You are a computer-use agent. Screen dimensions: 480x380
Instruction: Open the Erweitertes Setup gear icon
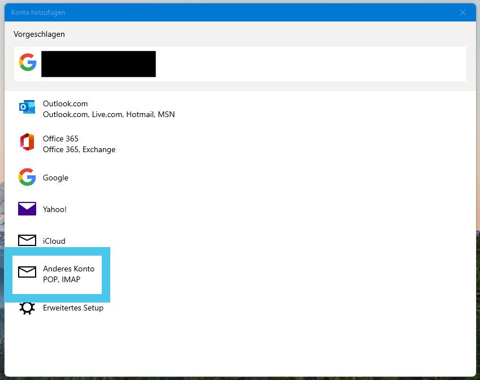(27, 308)
